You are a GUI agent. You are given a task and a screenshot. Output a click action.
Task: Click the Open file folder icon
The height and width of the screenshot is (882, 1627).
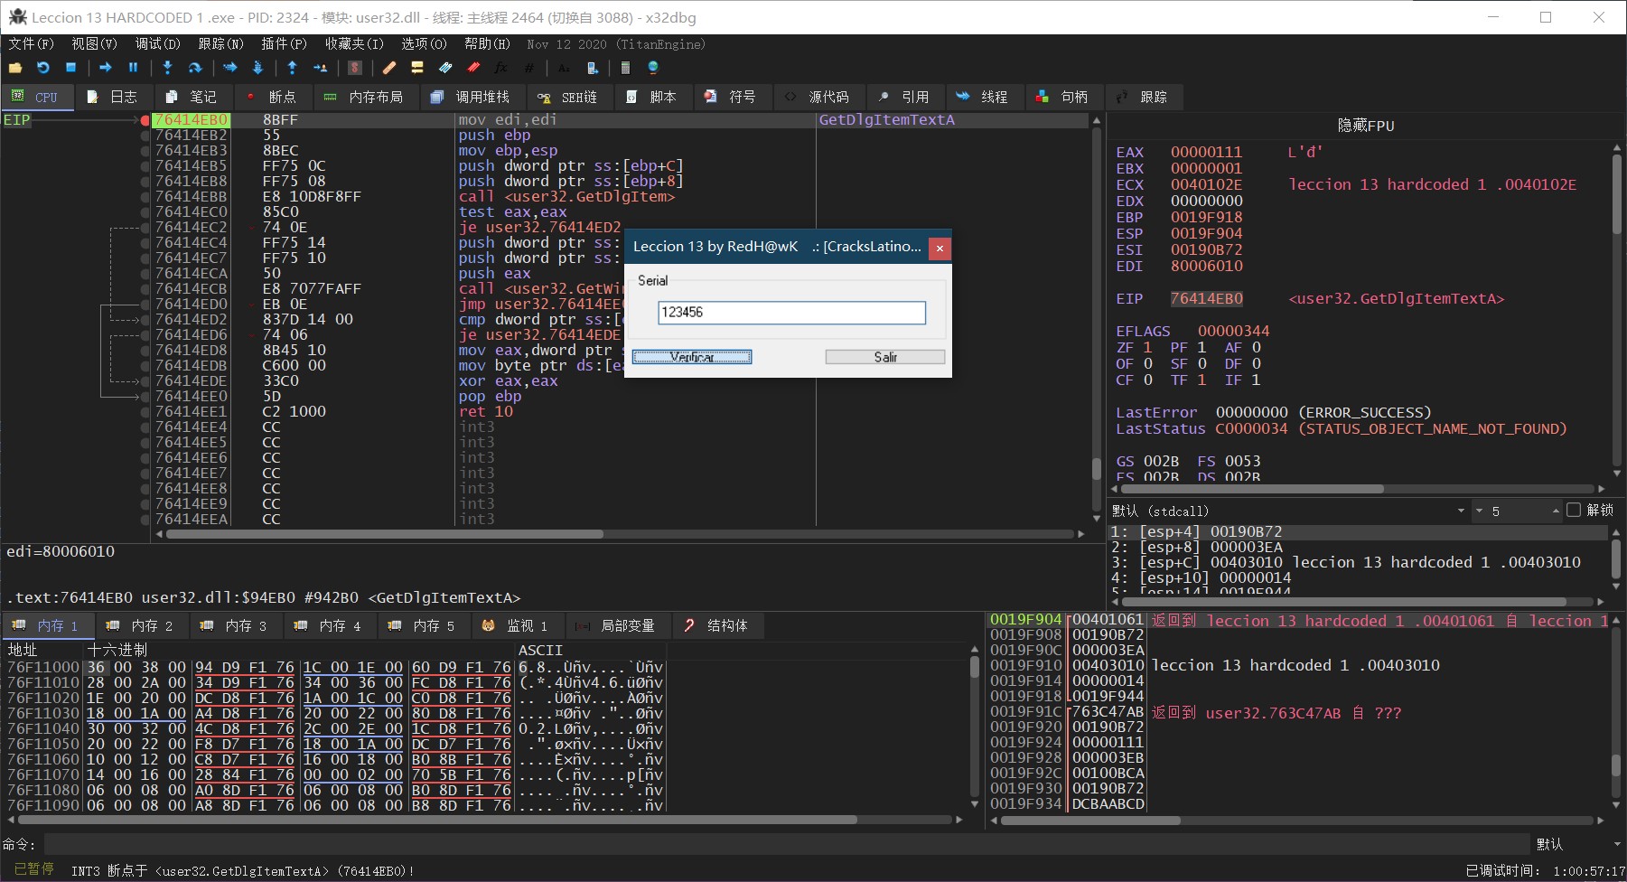(15, 68)
